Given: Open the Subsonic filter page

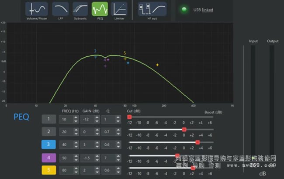Looking at the screenshot, I should point(80,9).
